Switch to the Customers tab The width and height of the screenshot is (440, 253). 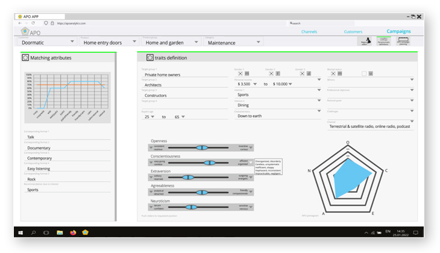(353, 31)
